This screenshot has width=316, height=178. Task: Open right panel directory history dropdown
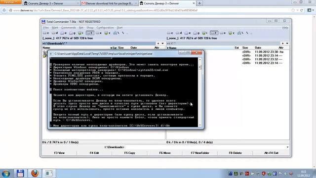[x=287, y=44]
